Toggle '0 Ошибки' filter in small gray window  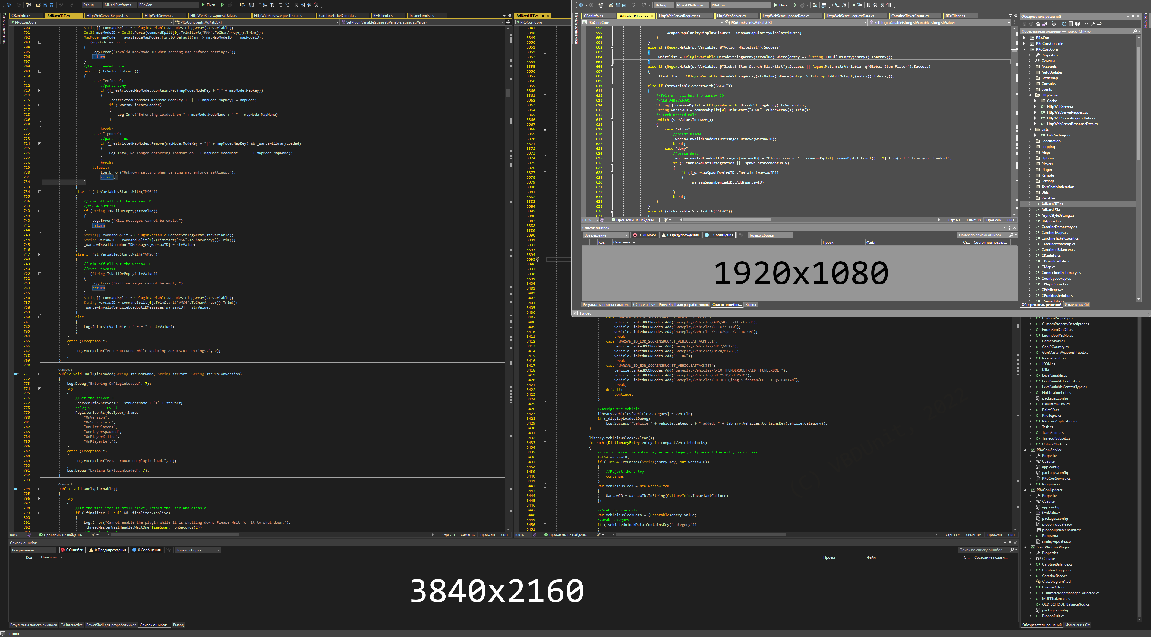[x=645, y=235]
